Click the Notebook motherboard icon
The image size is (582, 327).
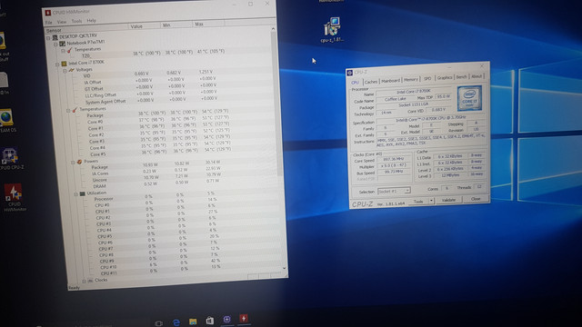point(62,44)
